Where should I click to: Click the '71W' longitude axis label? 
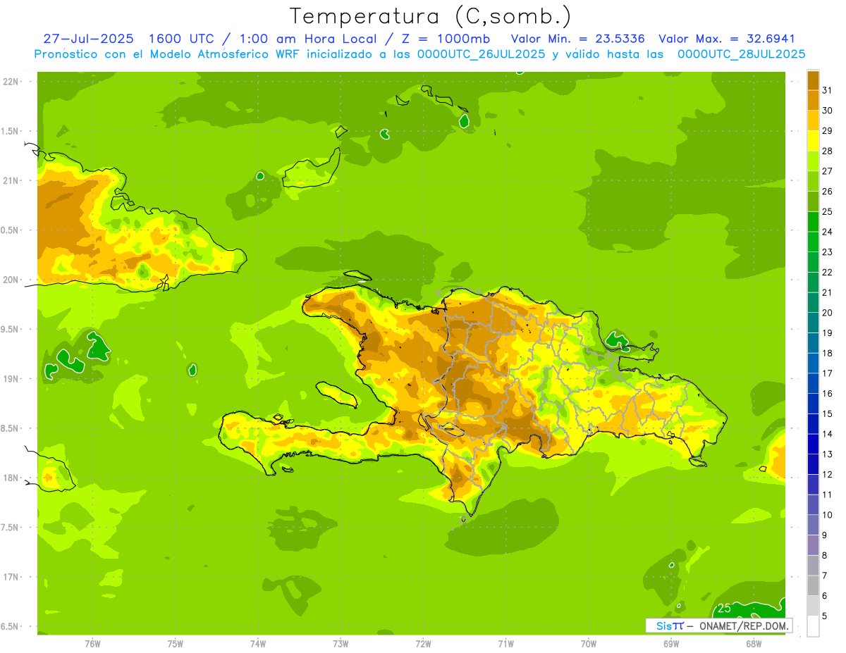(505, 644)
